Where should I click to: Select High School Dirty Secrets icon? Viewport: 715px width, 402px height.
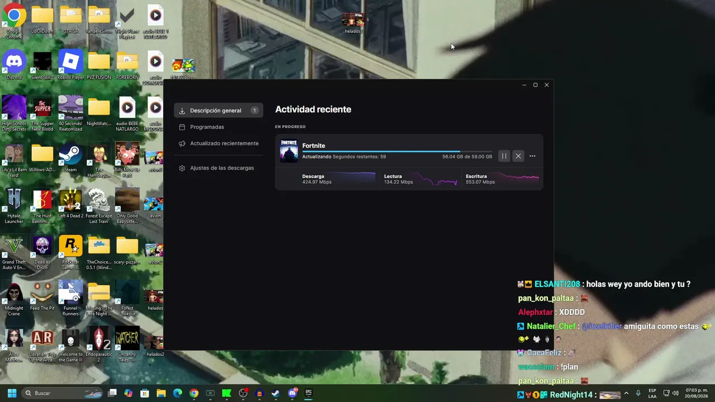(14, 114)
